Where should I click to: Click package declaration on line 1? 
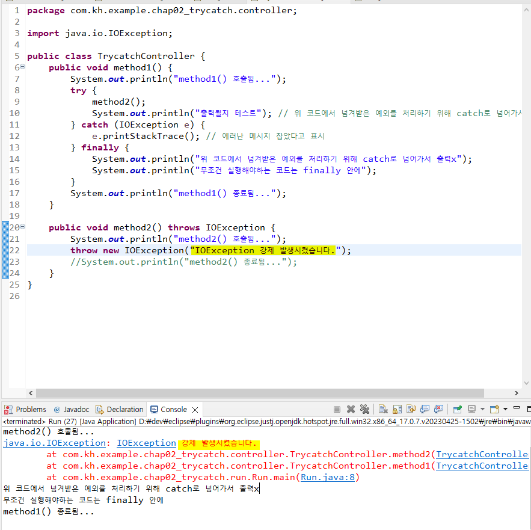(162, 10)
